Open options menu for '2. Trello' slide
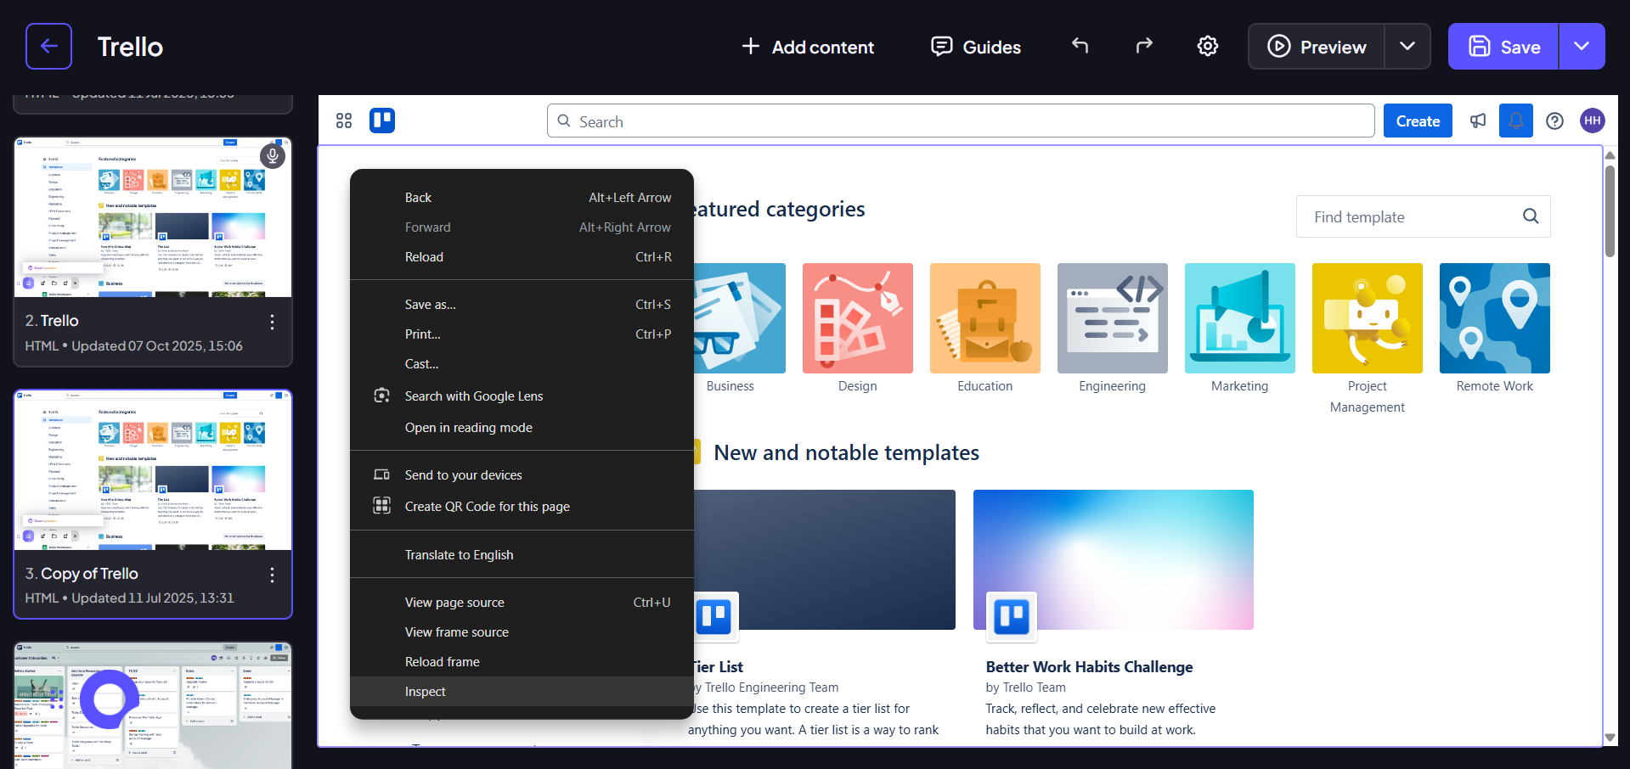Image resolution: width=1630 pixels, height=769 pixels. point(272,322)
